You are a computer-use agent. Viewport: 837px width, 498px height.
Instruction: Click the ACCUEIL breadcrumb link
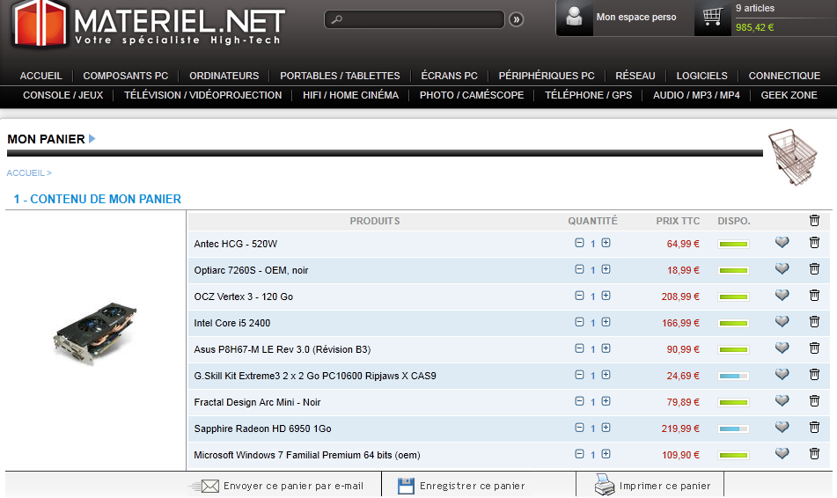(26, 173)
